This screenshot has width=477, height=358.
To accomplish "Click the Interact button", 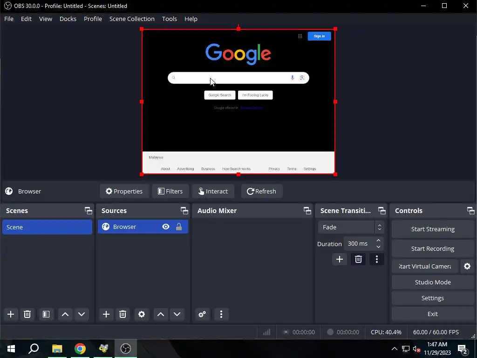I will 213,191.
